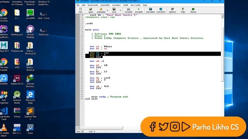Run the emulate toolbar button

(x=139, y=10)
